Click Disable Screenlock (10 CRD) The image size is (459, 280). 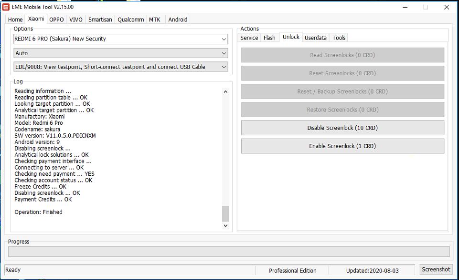pyautogui.click(x=342, y=128)
